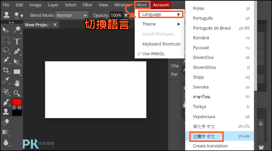Click the trash delete layer icon

click(x=261, y=147)
